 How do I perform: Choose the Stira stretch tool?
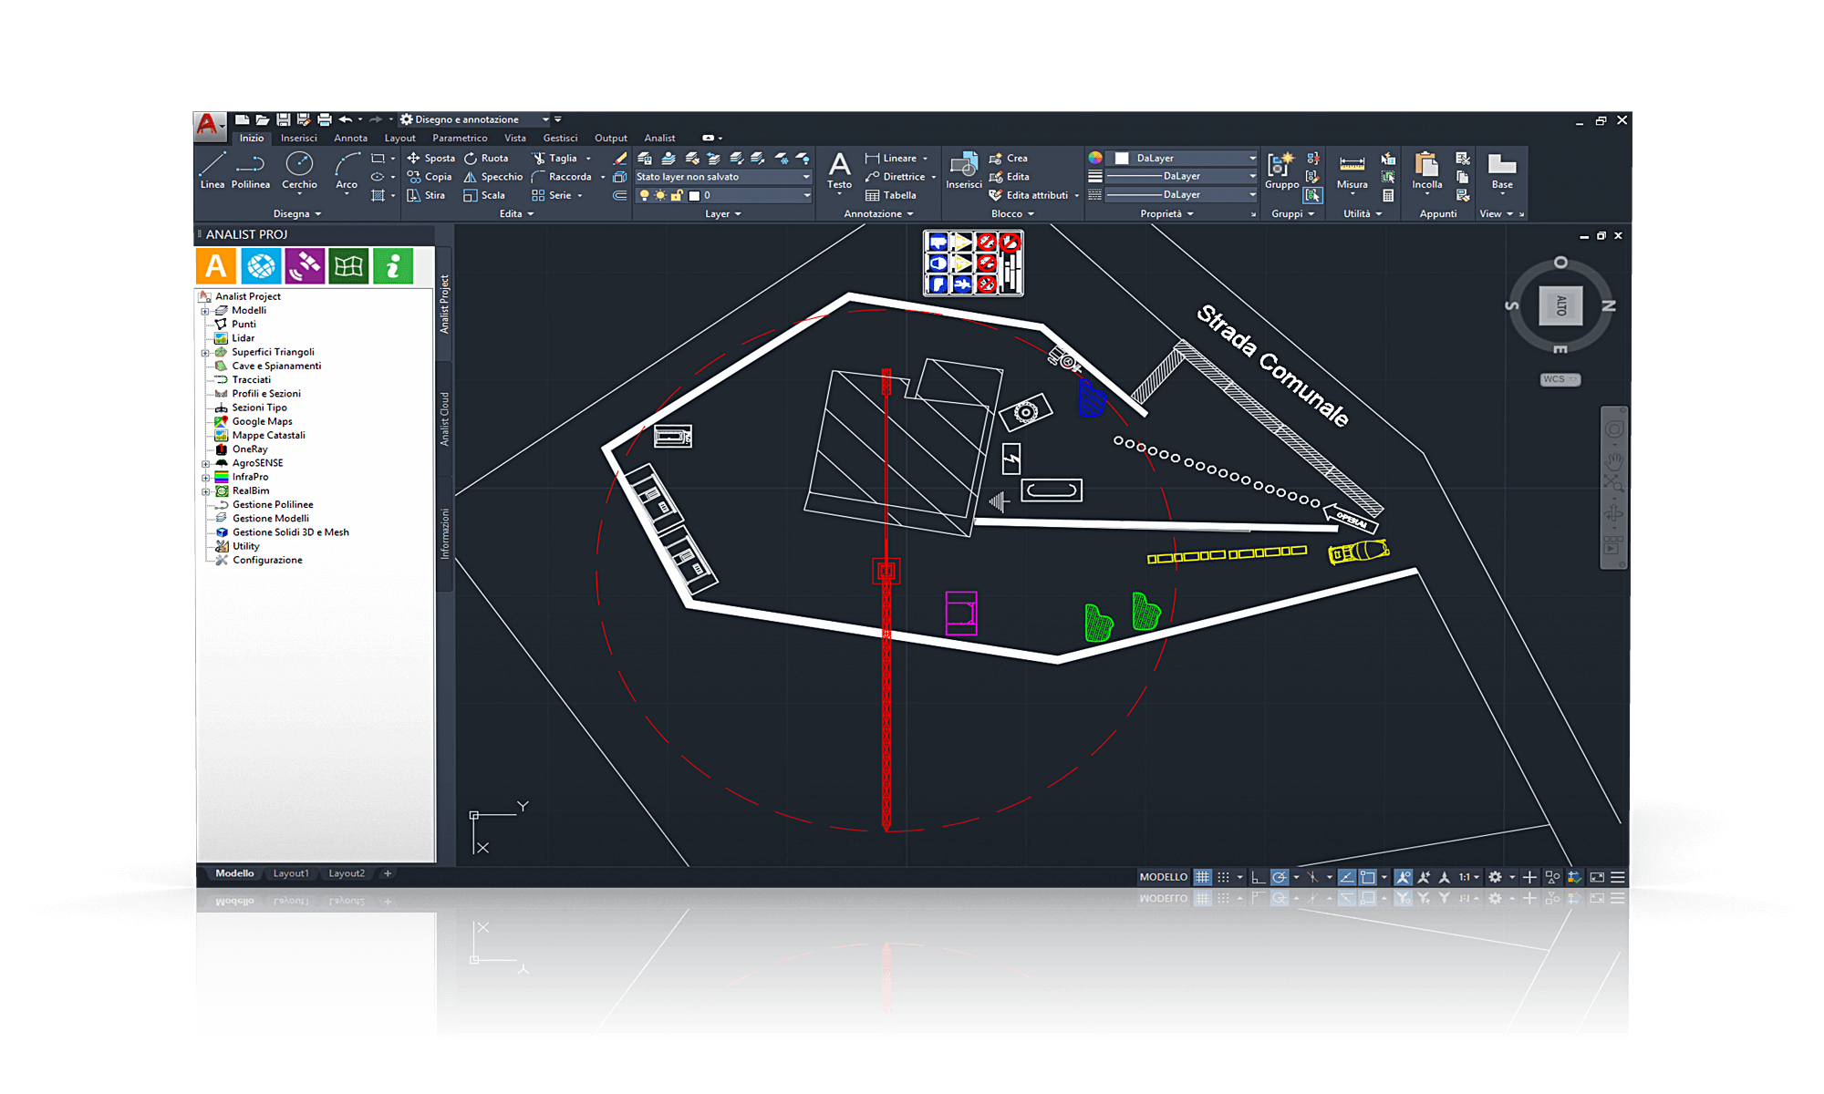tap(426, 195)
